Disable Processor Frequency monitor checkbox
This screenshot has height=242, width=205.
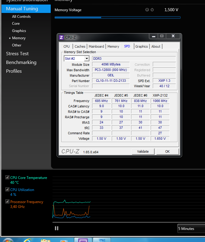7,201
